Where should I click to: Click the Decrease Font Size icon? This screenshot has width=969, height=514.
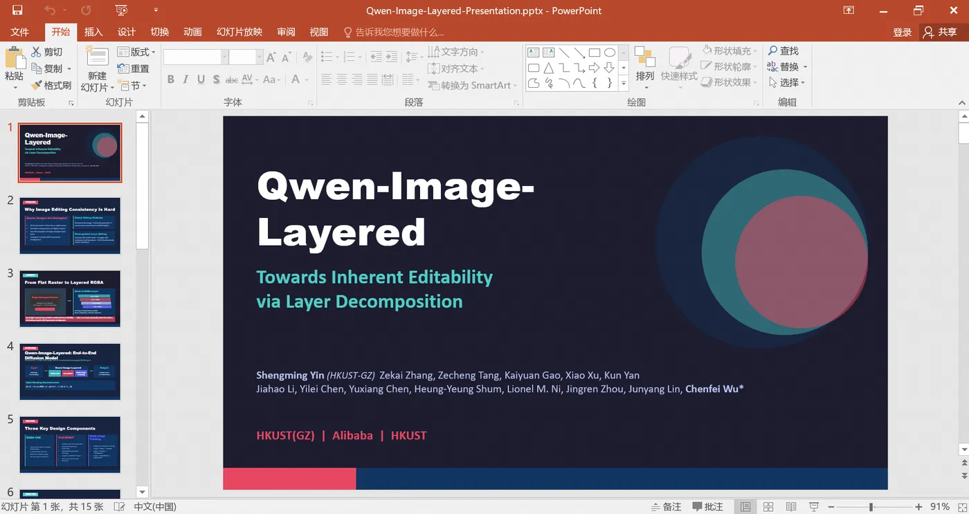pos(286,57)
